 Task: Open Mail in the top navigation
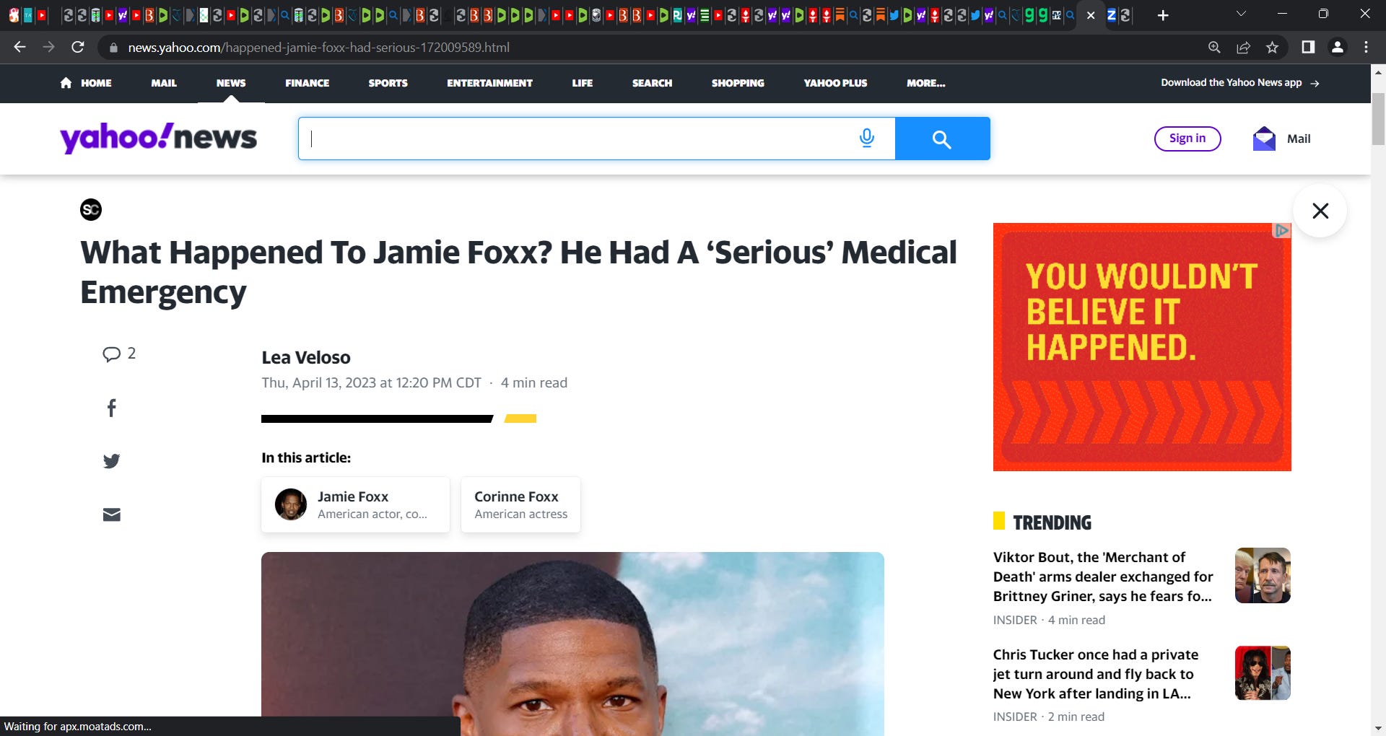[164, 83]
